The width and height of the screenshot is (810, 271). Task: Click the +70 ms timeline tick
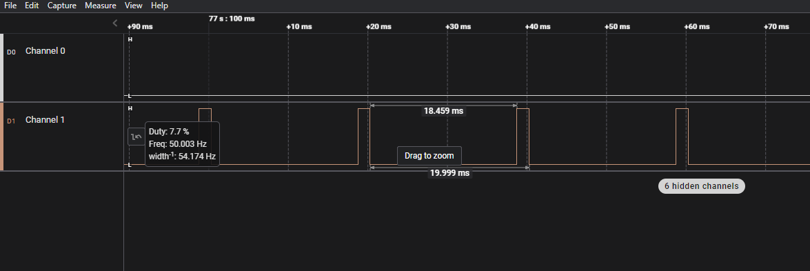pyautogui.click(x=776, y=26)
